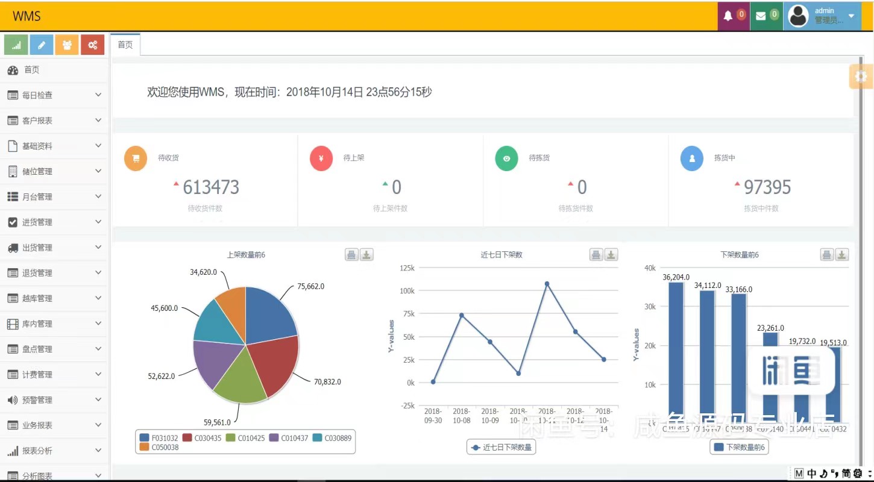The image size is (874, 482).
Task: Download the 上架数量前6 pie chart
Action: coord(366,255)
